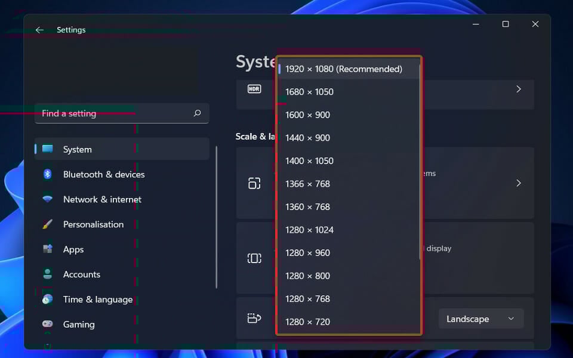The image size is (573, 358).
Task: Minimize the Settings window
Action: 476,24
